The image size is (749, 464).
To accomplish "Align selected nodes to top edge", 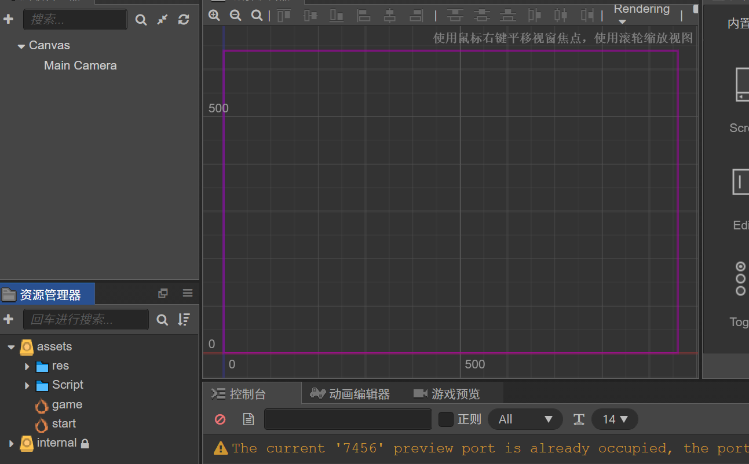I will pyautogui.click(x=283, y=16).
